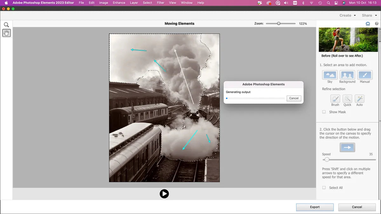Click the motion direction arrow button
The image size is (381, 214).
347,147
